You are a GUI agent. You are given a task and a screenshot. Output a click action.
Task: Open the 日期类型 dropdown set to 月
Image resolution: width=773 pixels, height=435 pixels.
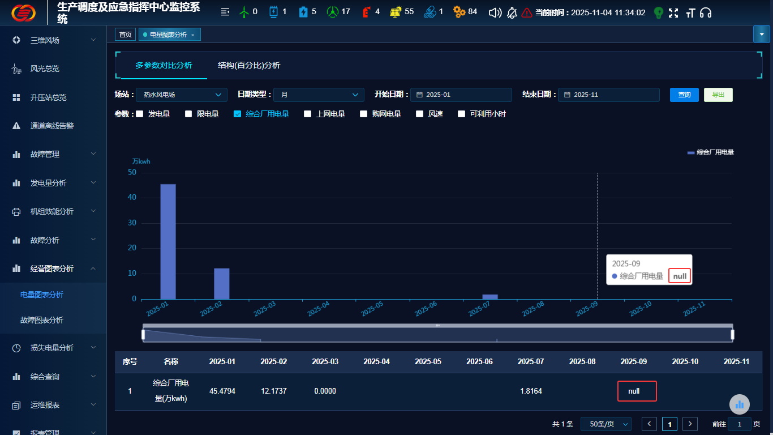pyautogui.click(x=319, y=95)
